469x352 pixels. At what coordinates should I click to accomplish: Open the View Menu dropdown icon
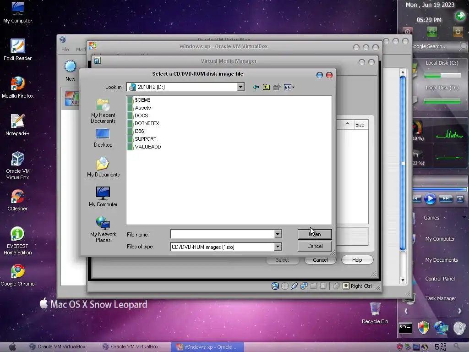[289, 87]
